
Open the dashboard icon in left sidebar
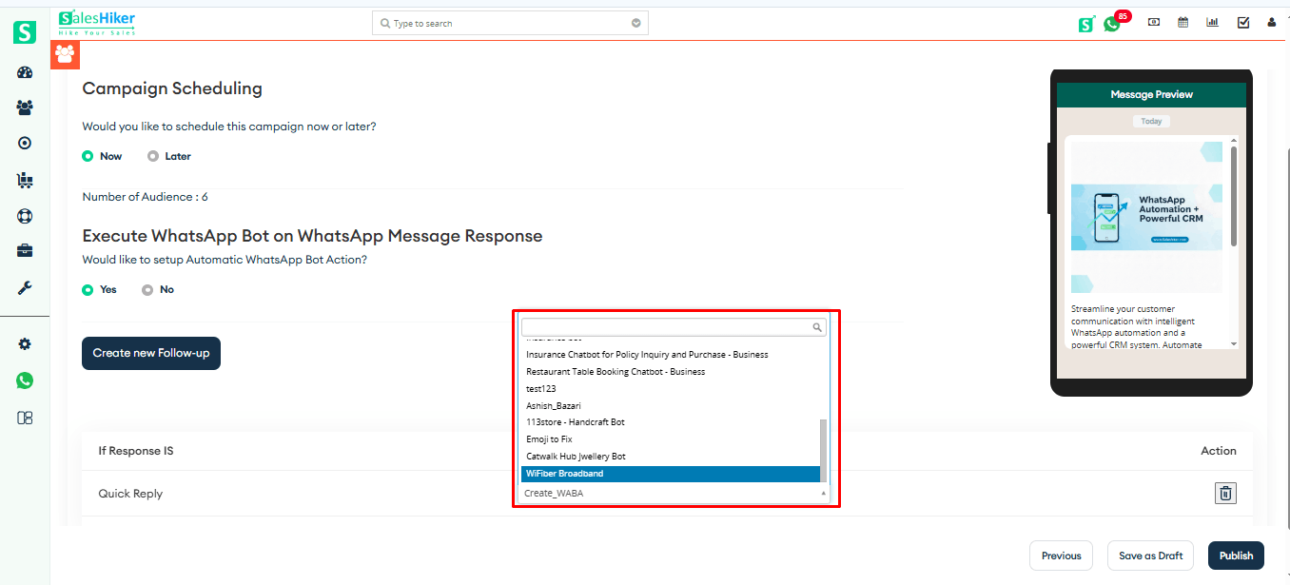[25, 72]
